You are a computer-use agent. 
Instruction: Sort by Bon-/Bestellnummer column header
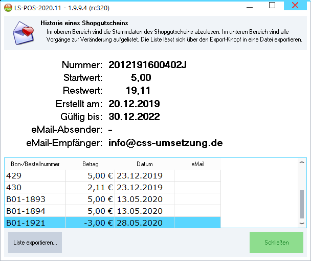[35, 164]
